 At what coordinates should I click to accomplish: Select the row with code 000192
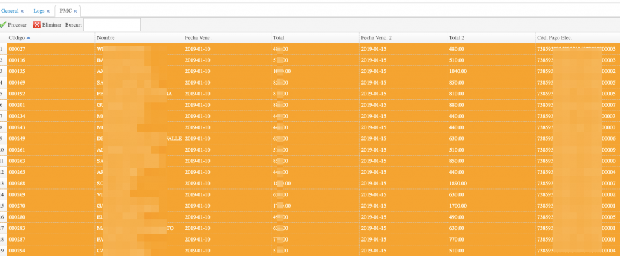(x=17, y=94)
